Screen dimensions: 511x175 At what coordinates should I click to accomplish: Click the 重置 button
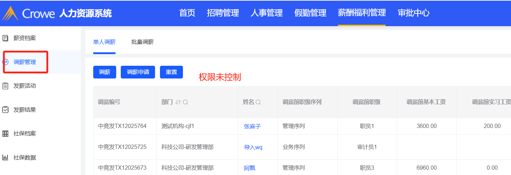(x=171, y=72)
